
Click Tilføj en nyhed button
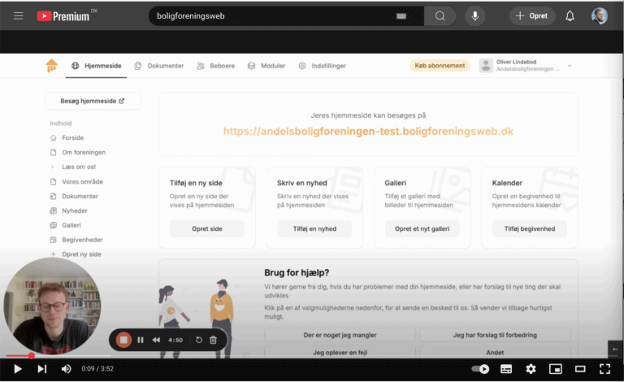point(314,229)
